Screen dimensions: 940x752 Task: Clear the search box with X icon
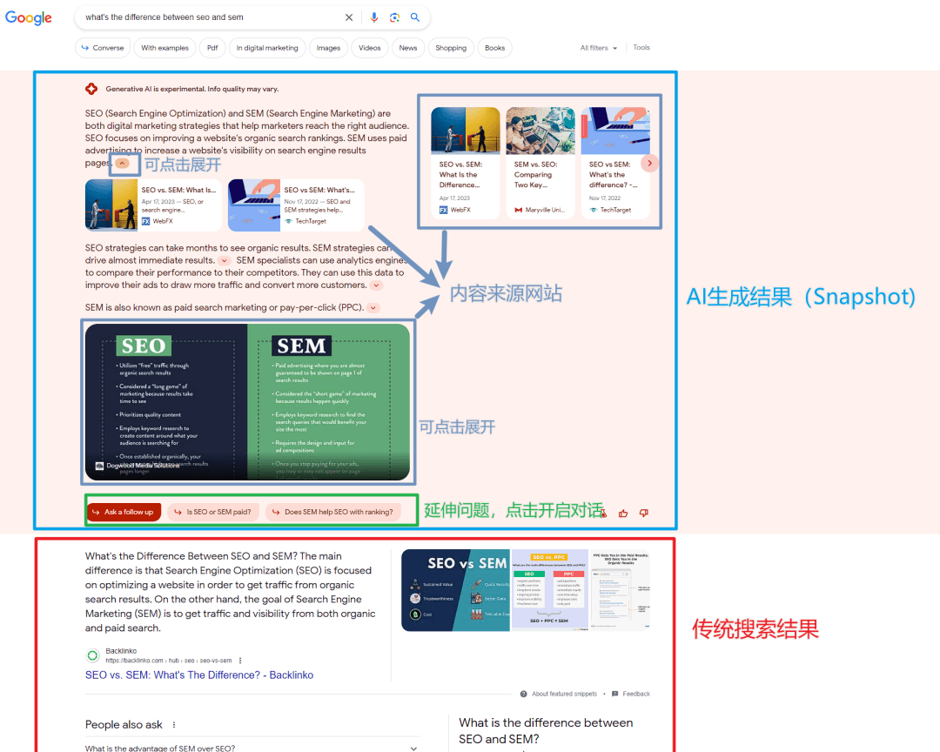click(x=349, y=17)
